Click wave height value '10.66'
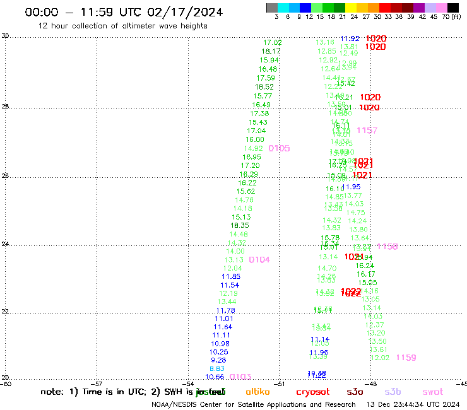The height and width of the screenshot is (410, 467). (215, 377)
